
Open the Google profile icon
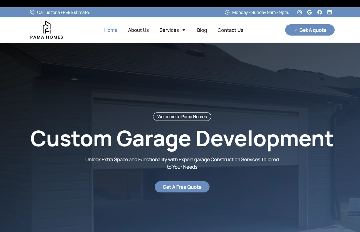coord(309,12)
